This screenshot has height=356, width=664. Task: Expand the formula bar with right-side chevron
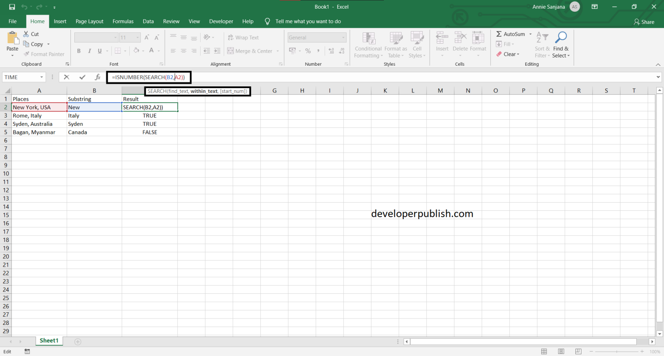658,77
